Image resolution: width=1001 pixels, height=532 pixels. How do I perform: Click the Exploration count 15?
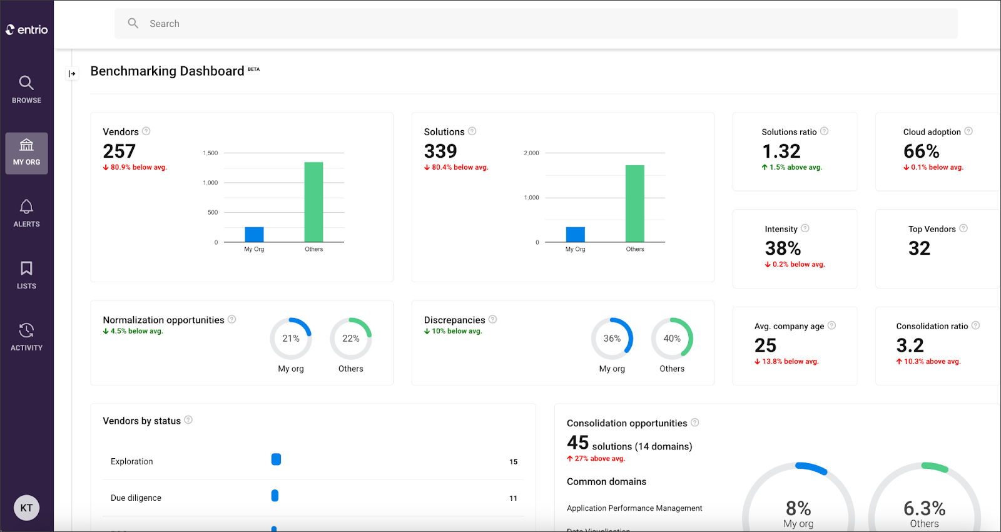pos(514,462)
